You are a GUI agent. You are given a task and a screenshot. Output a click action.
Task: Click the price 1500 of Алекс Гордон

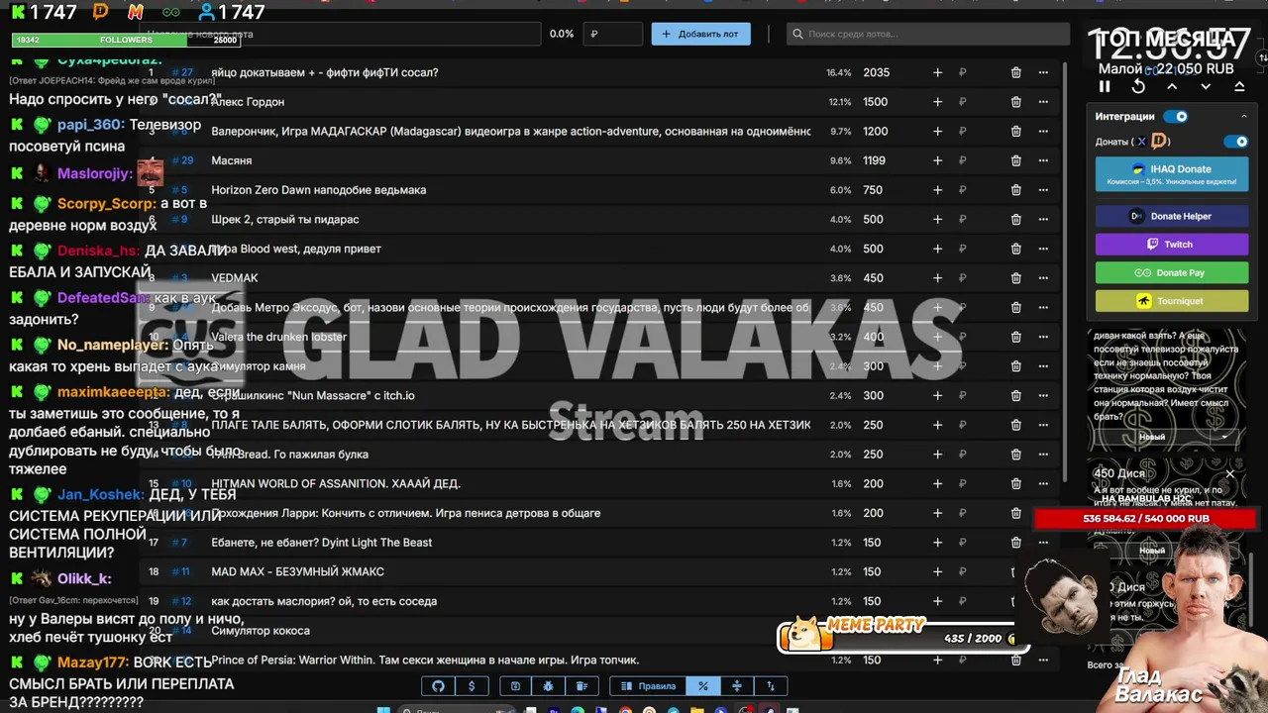tap(875, 102)
